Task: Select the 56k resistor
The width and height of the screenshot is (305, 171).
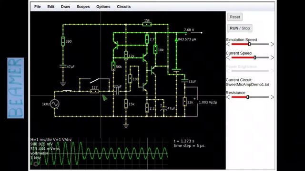Action: tap(113, 66)
